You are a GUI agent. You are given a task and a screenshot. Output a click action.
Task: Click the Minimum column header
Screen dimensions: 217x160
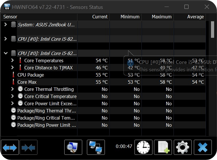tap(126, 17)
